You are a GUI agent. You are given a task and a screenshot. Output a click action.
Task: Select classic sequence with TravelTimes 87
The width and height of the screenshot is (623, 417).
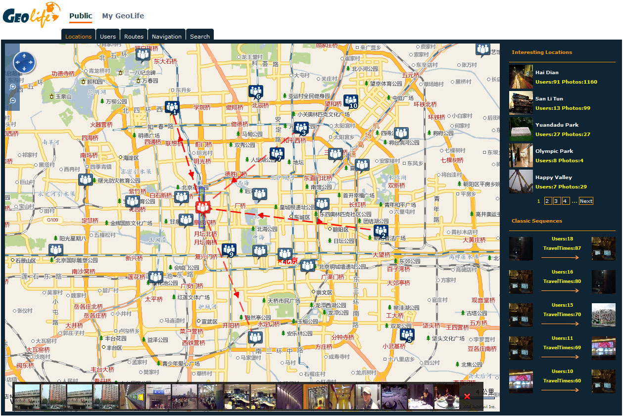click(x=562, y=248)
